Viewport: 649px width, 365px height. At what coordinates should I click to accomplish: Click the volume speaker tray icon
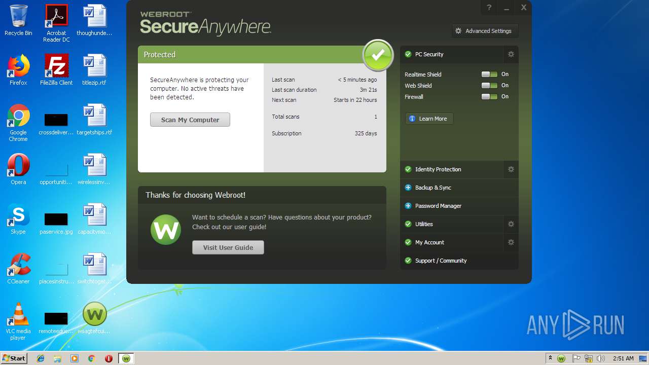[x=601, y=358]
